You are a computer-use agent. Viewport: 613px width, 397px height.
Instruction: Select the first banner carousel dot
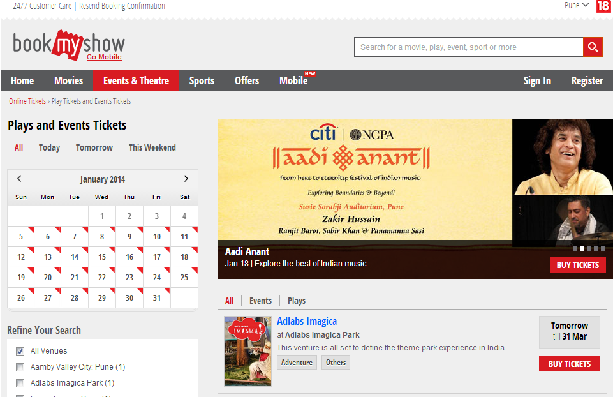click(x=575, y=249)
